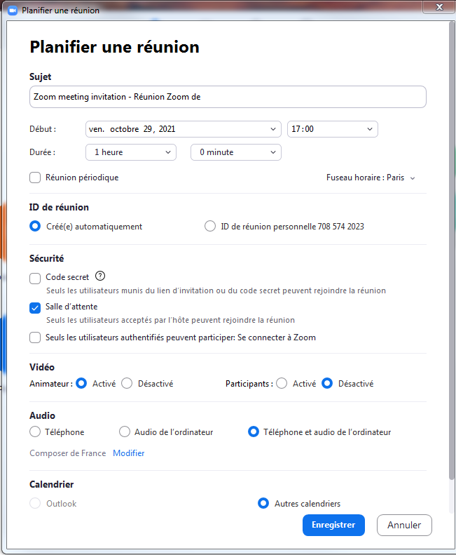The height and width of the screenshot is (555, 456).
Task: Enable authenticated users only checkbox
Action: pos(35,337)
